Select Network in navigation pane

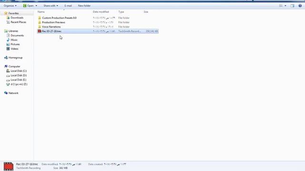13,93
